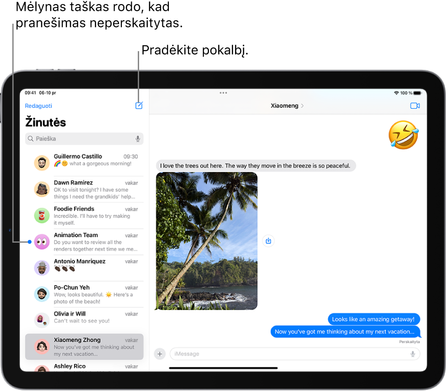The image size is (448, 391).
Task: Tap the unread blue dot by Animation Team
Action: [x=29, y=242]
